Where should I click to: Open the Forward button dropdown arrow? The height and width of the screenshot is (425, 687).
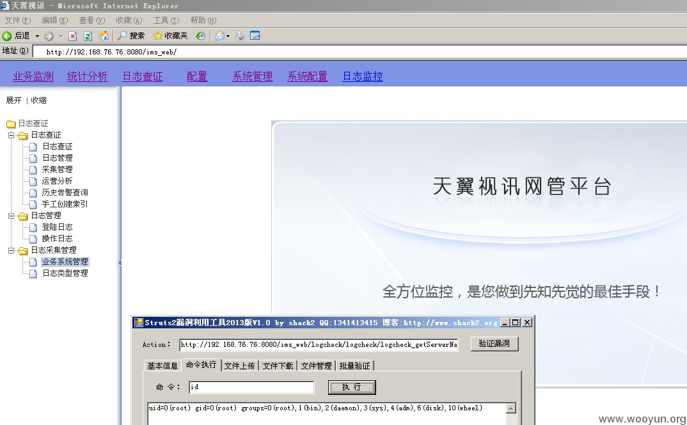[61, 36]
